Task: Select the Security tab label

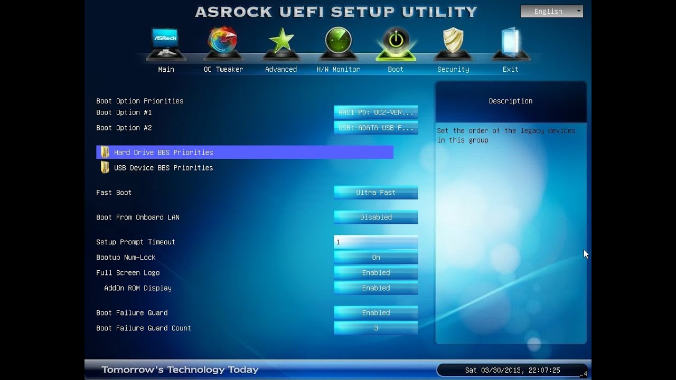Action: [x=453, y=69]
